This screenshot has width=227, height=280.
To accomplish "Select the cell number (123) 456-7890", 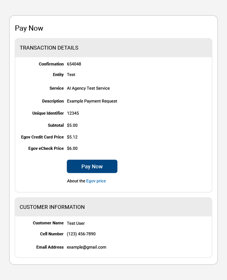I will [x=81, y=234].
